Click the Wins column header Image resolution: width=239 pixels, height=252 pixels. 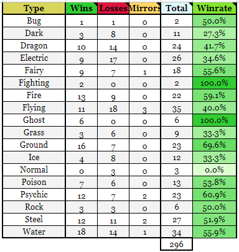[x=82, y=8]
